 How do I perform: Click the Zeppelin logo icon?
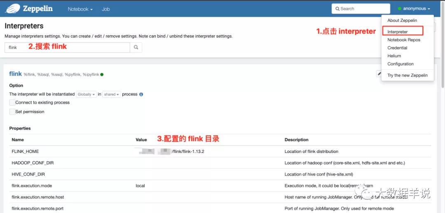pyautogui.click(x=13, y=9)
